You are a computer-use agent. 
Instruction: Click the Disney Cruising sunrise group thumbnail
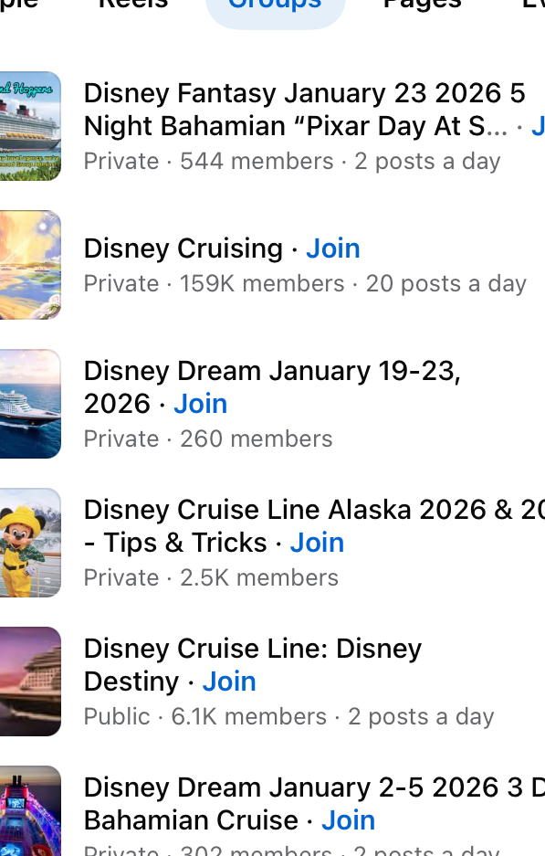(x=30, y=265)
